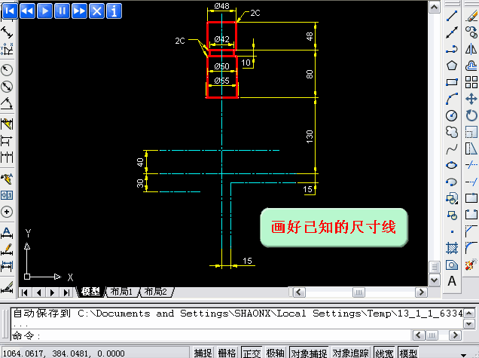Image resolution: width=479 pixels, height=358 pixels.
Task: Click the command history scroll up arrow
Action: click(x=469, y=313)
